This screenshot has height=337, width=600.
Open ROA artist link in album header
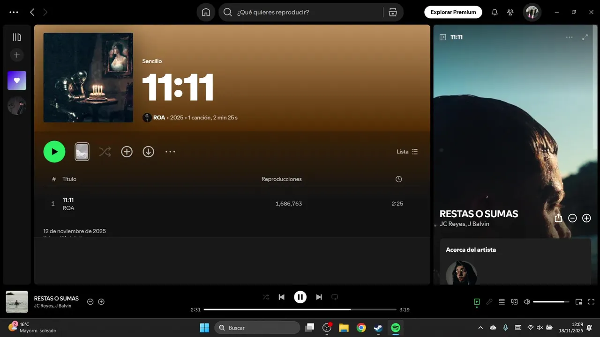(x=159, y=117)
